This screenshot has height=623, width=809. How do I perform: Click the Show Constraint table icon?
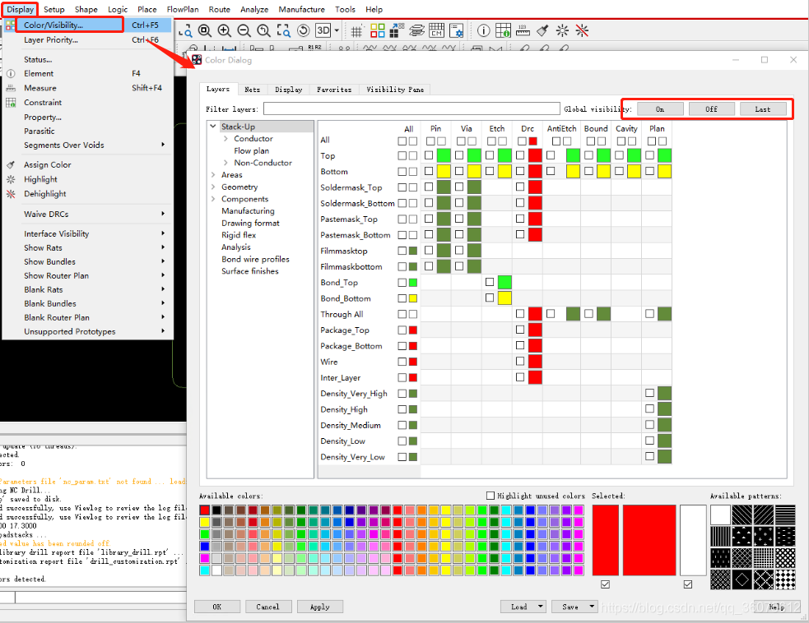503,31
